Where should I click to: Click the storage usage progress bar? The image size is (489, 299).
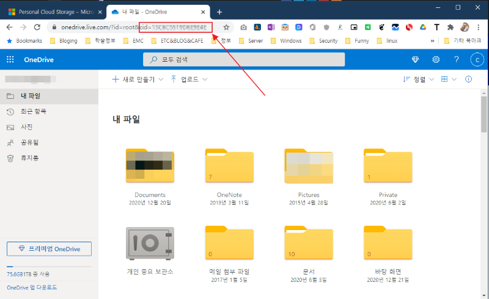click(49, 267)
